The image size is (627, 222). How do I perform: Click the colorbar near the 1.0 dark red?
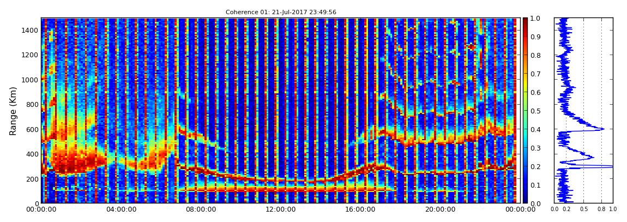pyautogui.click(x=525, y=20)
